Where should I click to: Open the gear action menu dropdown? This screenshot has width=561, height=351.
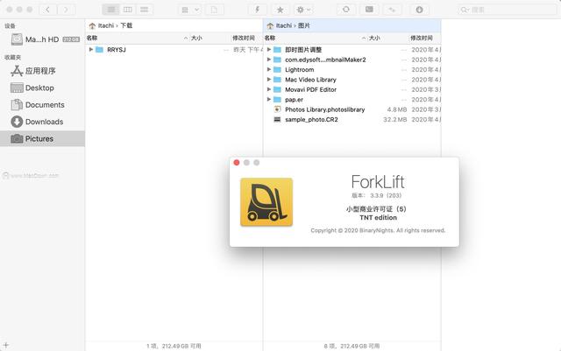click(x=303, y=10)
